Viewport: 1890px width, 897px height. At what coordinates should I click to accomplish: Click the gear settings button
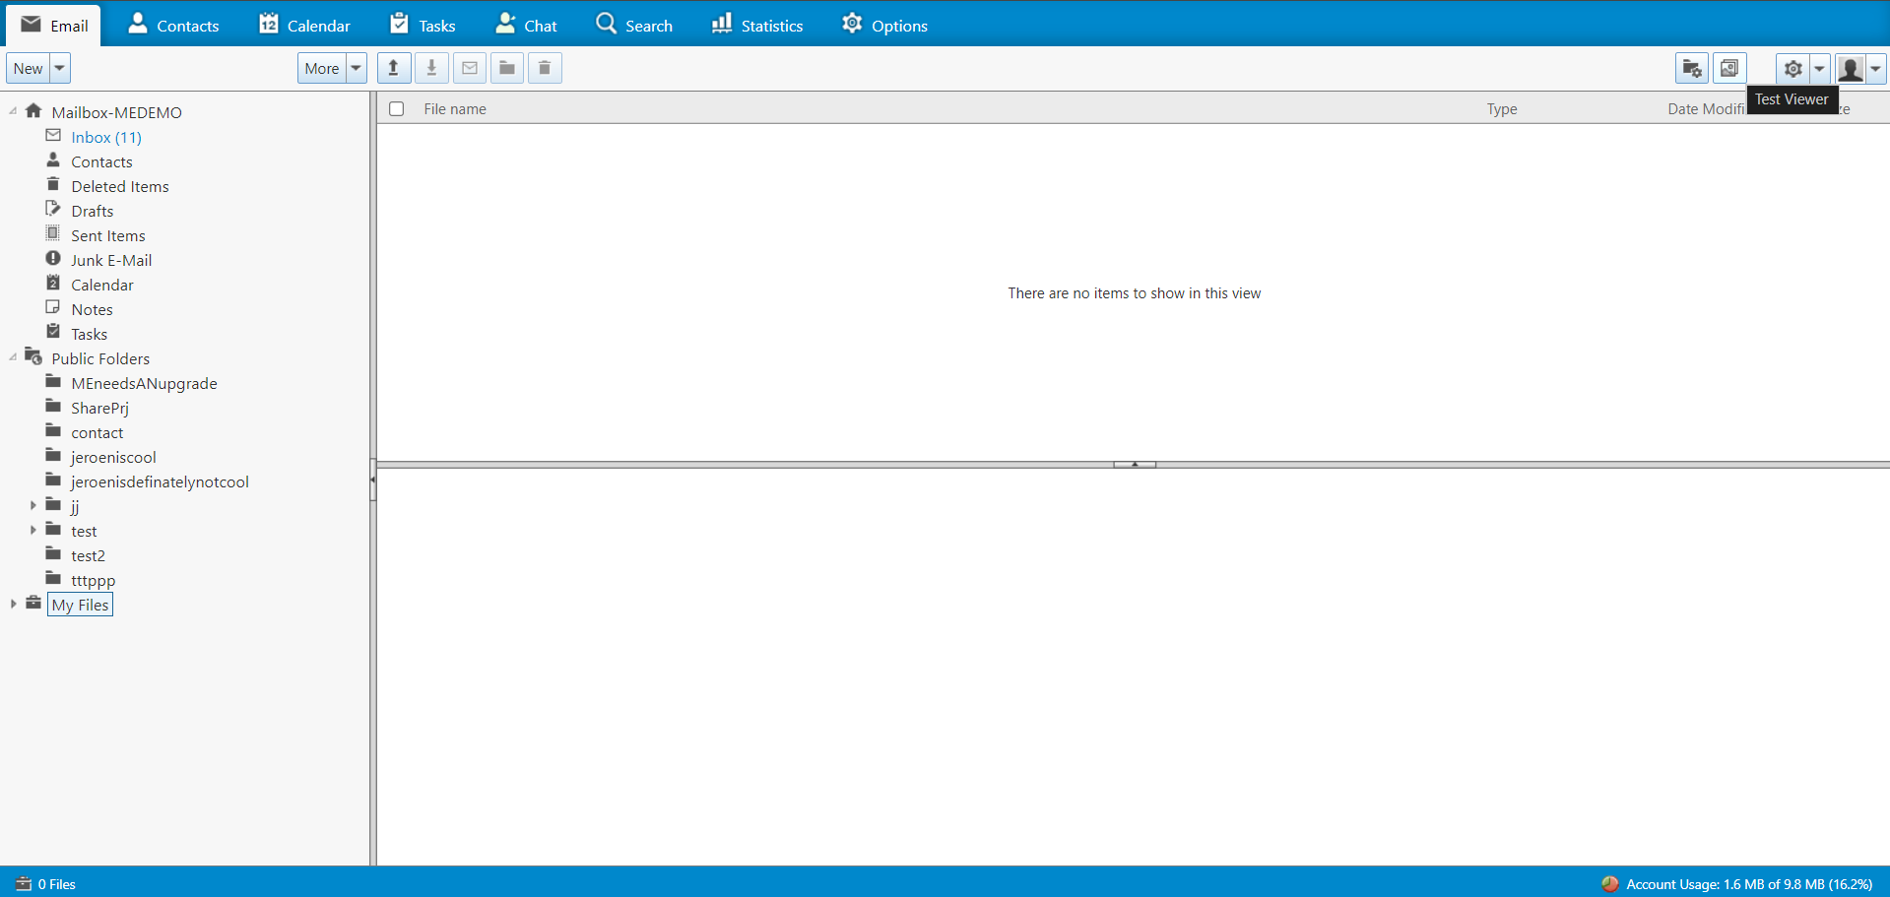tap(1792, 68)
